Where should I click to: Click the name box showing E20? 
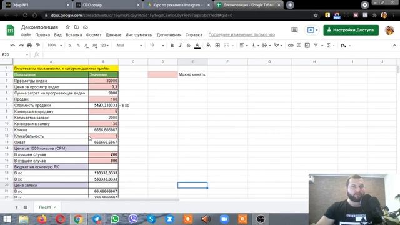(15, 54)
